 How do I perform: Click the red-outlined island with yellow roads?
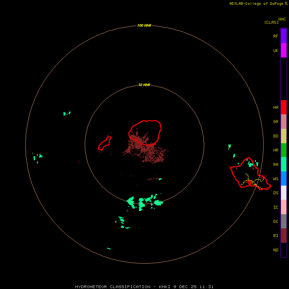[x=250, y=174]
